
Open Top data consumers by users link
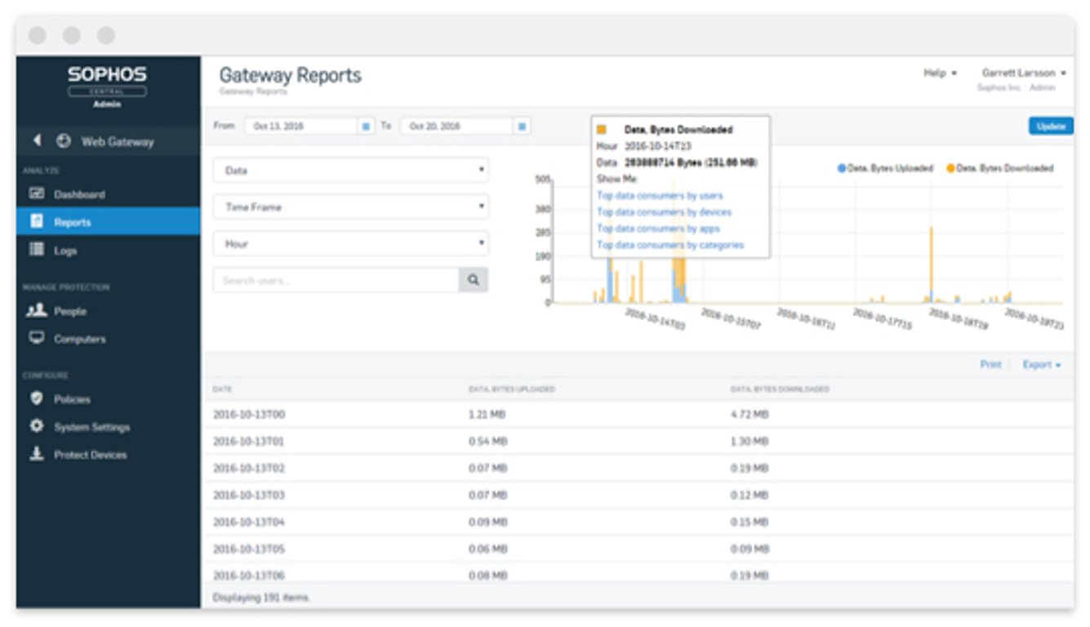pyautogui.click(x=660, y=196)
